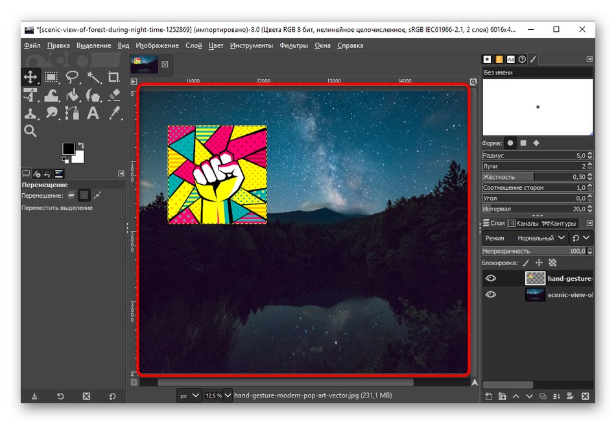Activate the Free Select lasso tool
Viewport: 616px width, 424px height.
(x=72, y=77)
